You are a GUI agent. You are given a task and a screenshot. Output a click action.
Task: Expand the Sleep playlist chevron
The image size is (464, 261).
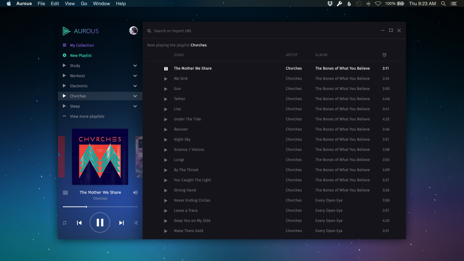[x=135, y=106]
